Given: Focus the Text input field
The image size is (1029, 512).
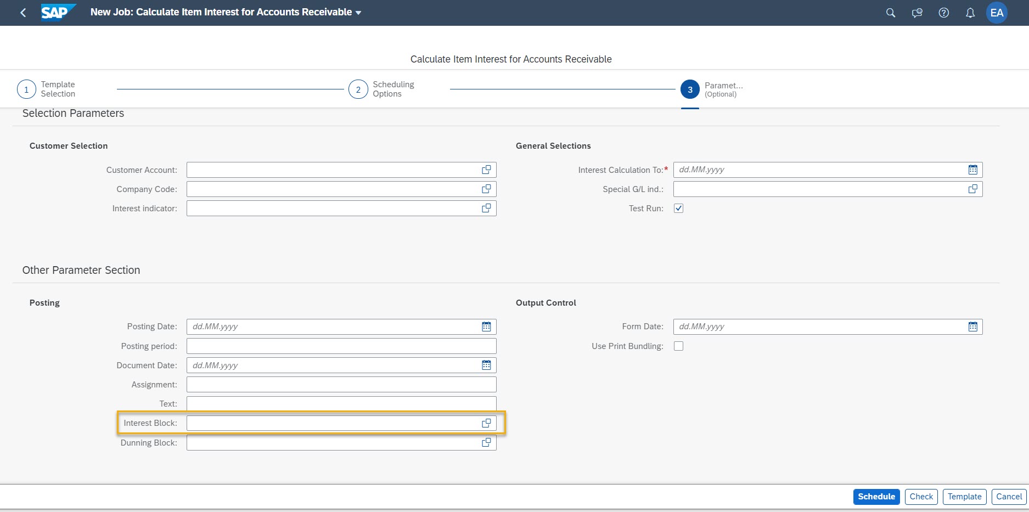Looking at the screenshot, I should click(x=341, y=404).
